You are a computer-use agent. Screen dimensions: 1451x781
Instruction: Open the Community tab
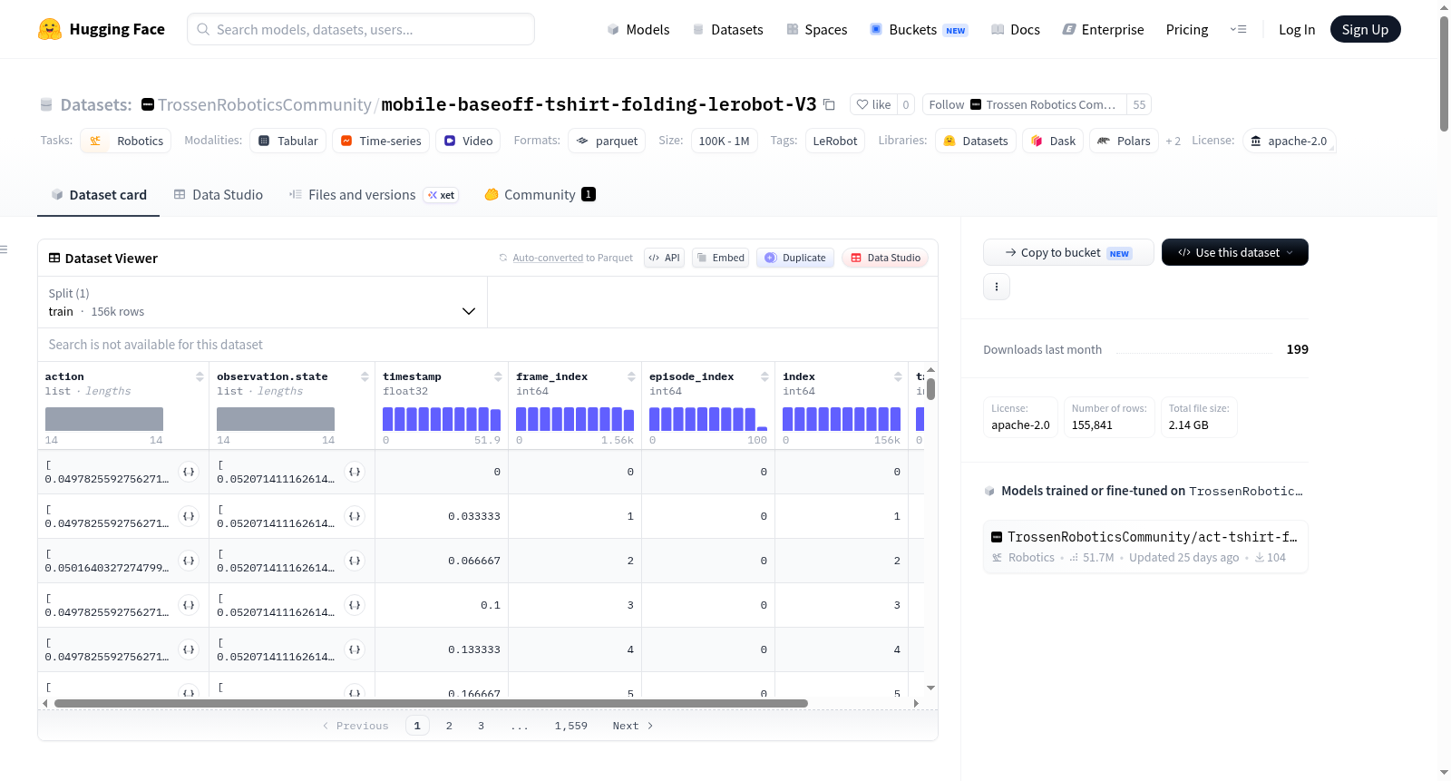[540, 195]
